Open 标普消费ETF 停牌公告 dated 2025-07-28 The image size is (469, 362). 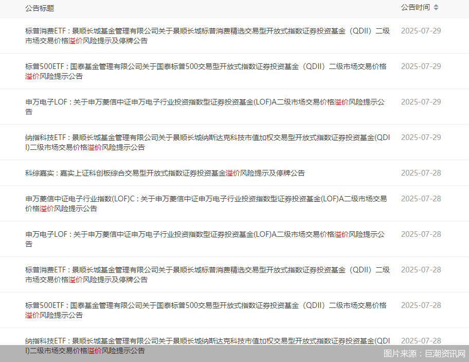(x=208, y=274)
